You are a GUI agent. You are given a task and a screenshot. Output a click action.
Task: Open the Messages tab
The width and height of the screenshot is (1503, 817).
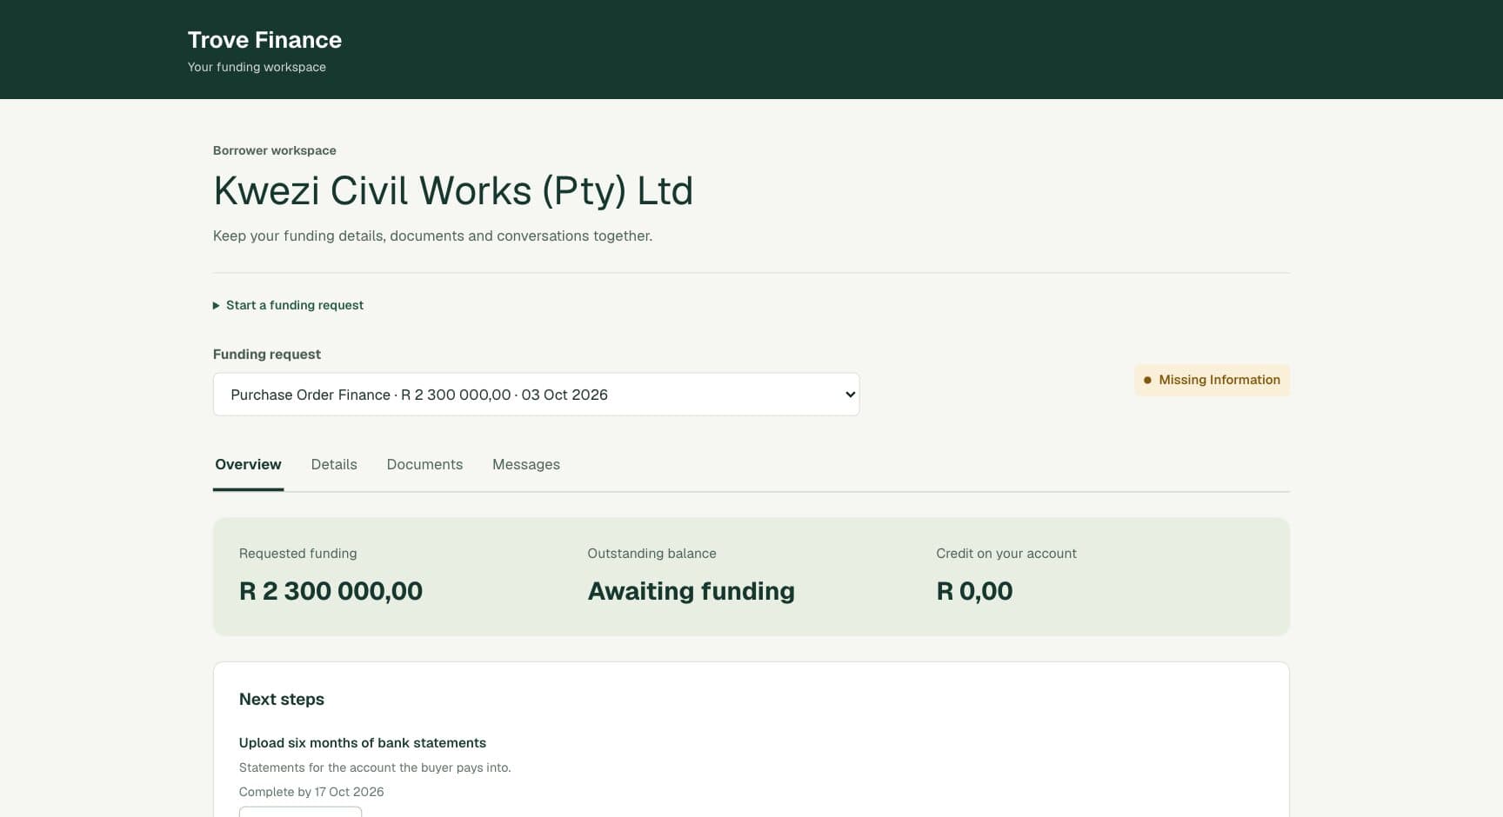click(526, 464)
